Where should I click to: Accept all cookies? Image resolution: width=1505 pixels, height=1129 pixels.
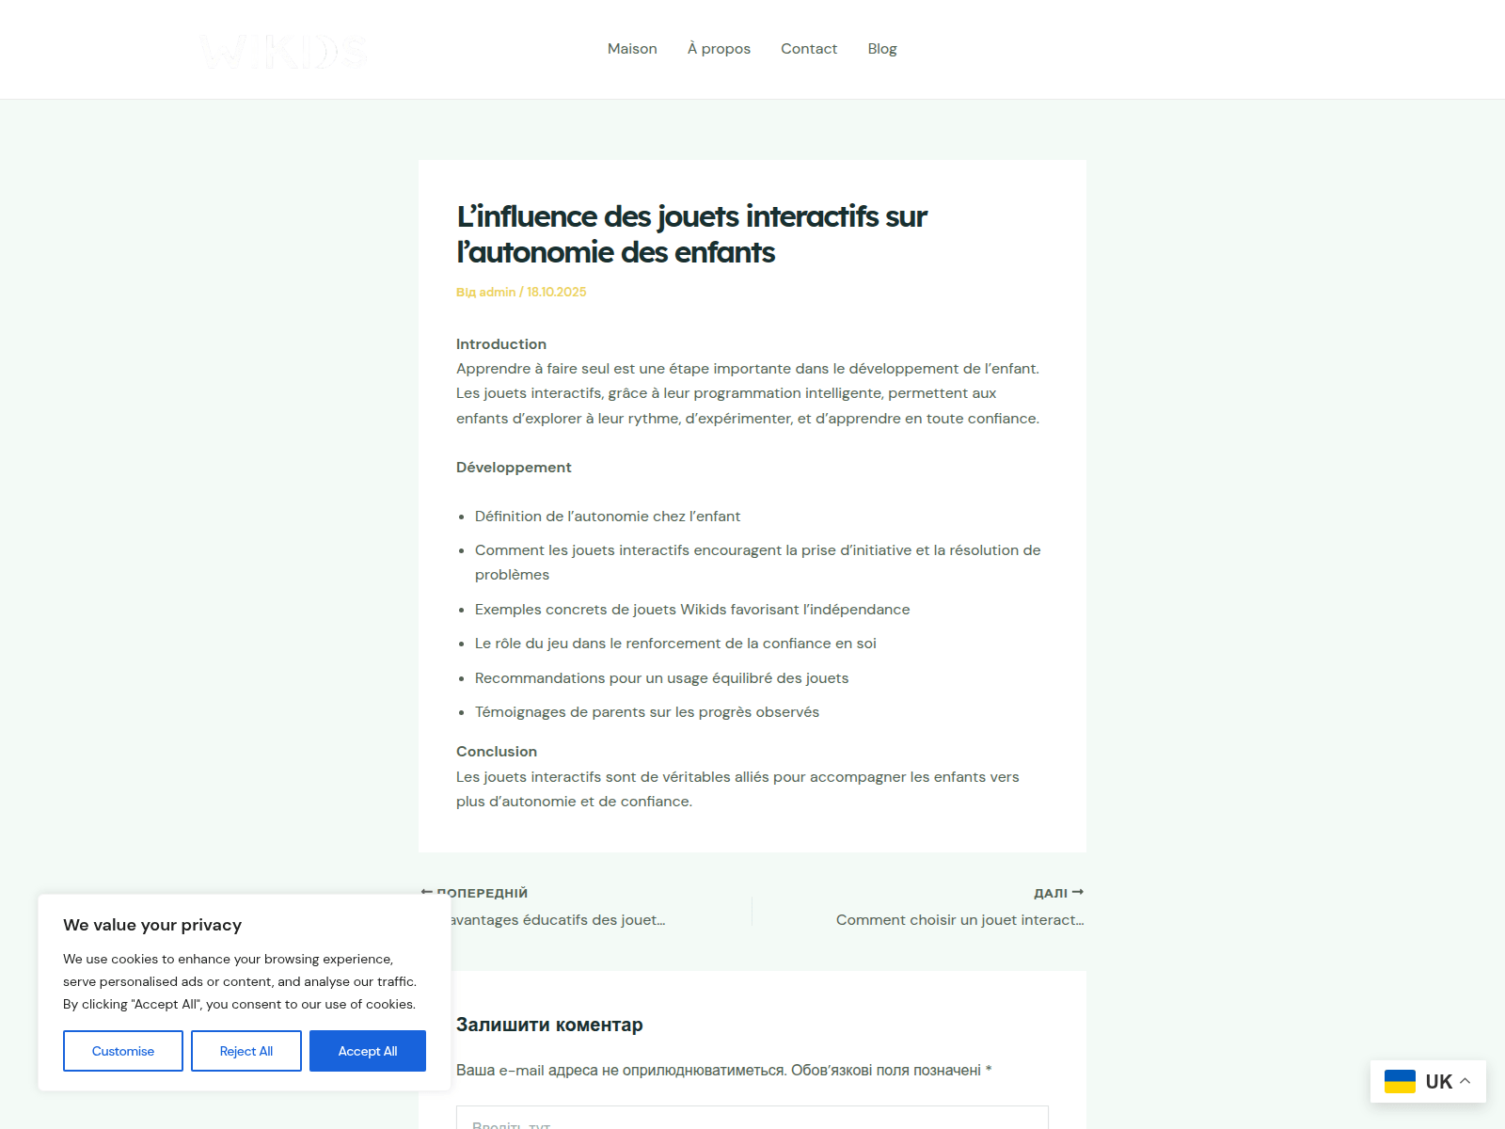coord(368,1051)
